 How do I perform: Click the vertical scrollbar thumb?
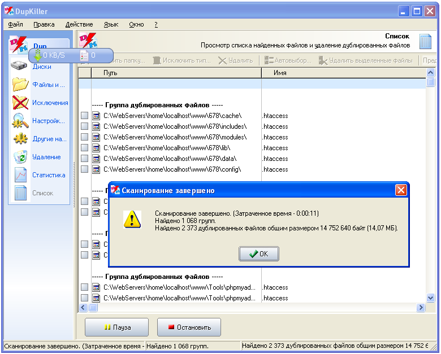(x=430, y=82)
